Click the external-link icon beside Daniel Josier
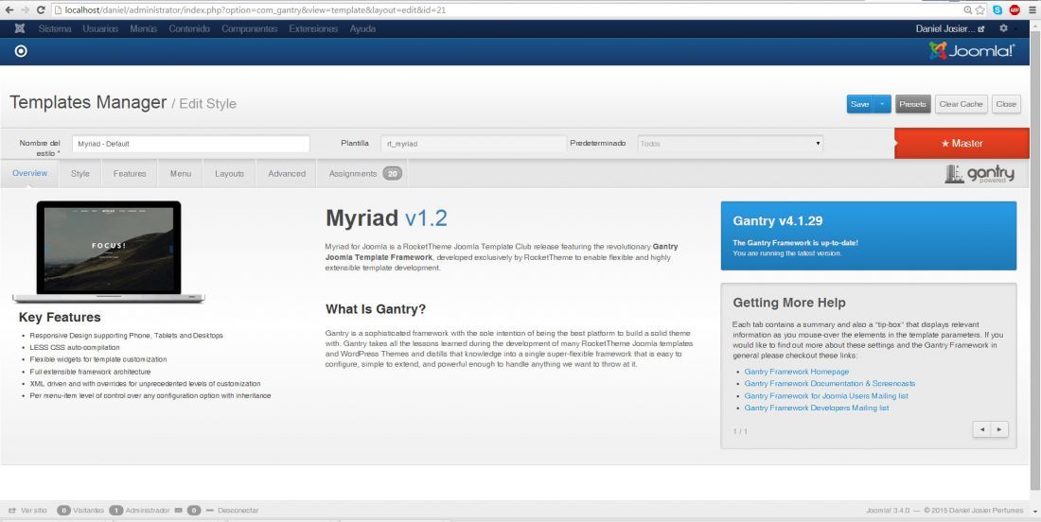Image resolution: width=1041 pixels, height=522 pixels. tap(981, 29)
